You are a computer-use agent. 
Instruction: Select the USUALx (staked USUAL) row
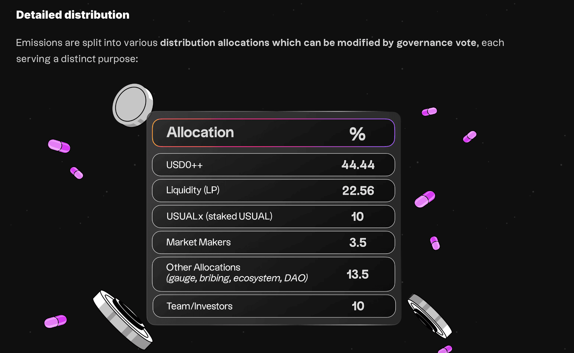[274, 217]
